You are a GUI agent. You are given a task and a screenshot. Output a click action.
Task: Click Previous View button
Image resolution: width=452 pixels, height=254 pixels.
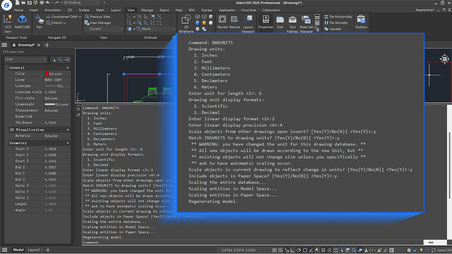[x=97, y=17]
